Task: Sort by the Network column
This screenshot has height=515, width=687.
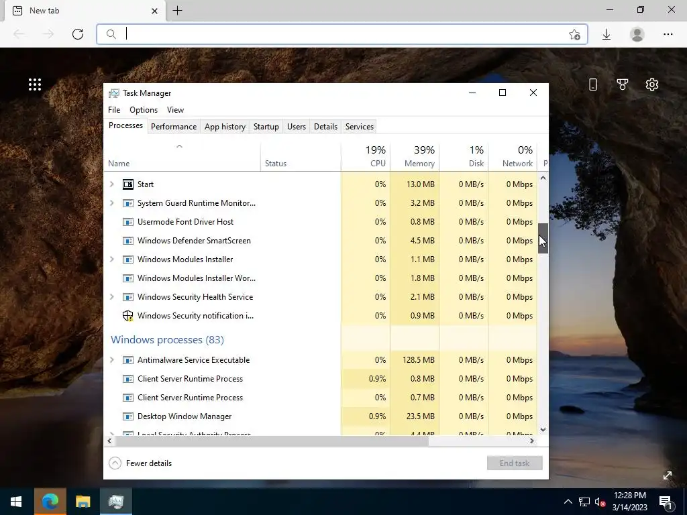Action: (x=513, y=157)
